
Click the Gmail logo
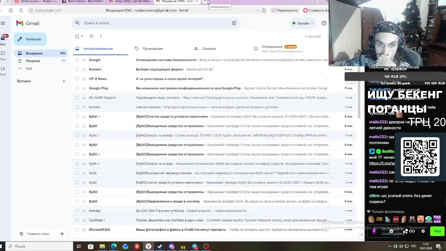28,23
